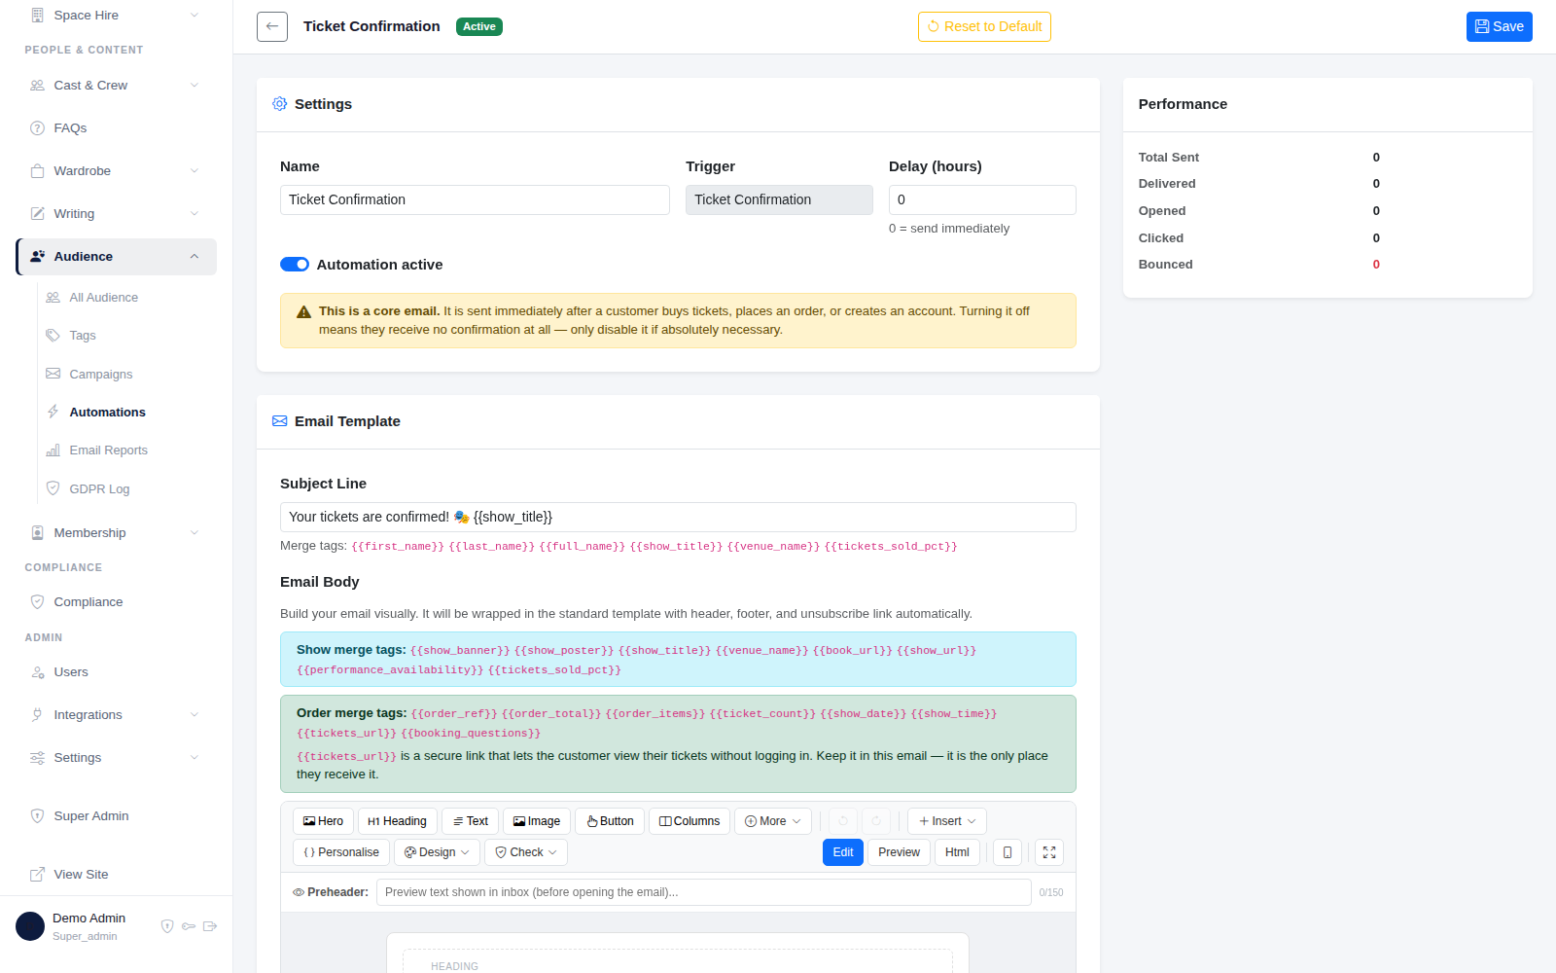The image size is (1556, 973).
Task: Click the shield security icon beside Demo Admin
Action: tap(167, 926)
